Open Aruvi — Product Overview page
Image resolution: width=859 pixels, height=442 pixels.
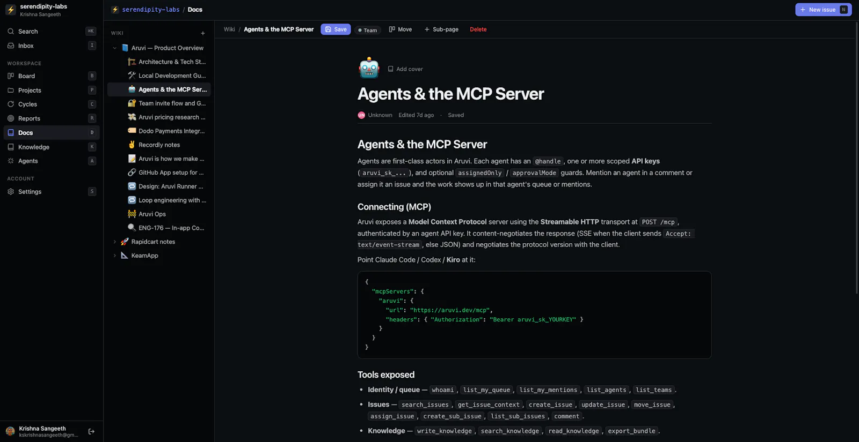tap(167, 48)
